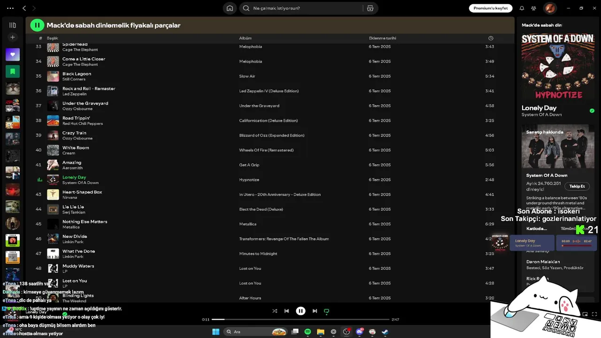
Task: Open the green bookmark tile in sidebar
Action: [13, 71]
